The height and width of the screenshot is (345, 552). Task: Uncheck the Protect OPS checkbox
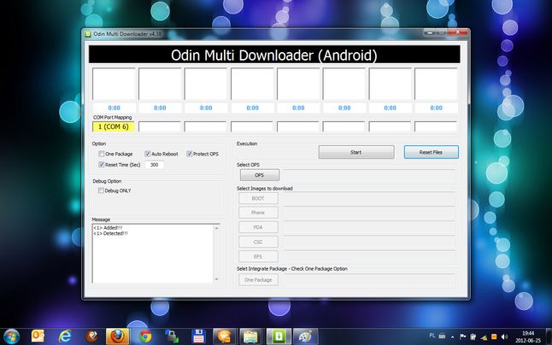click(190, 154)
